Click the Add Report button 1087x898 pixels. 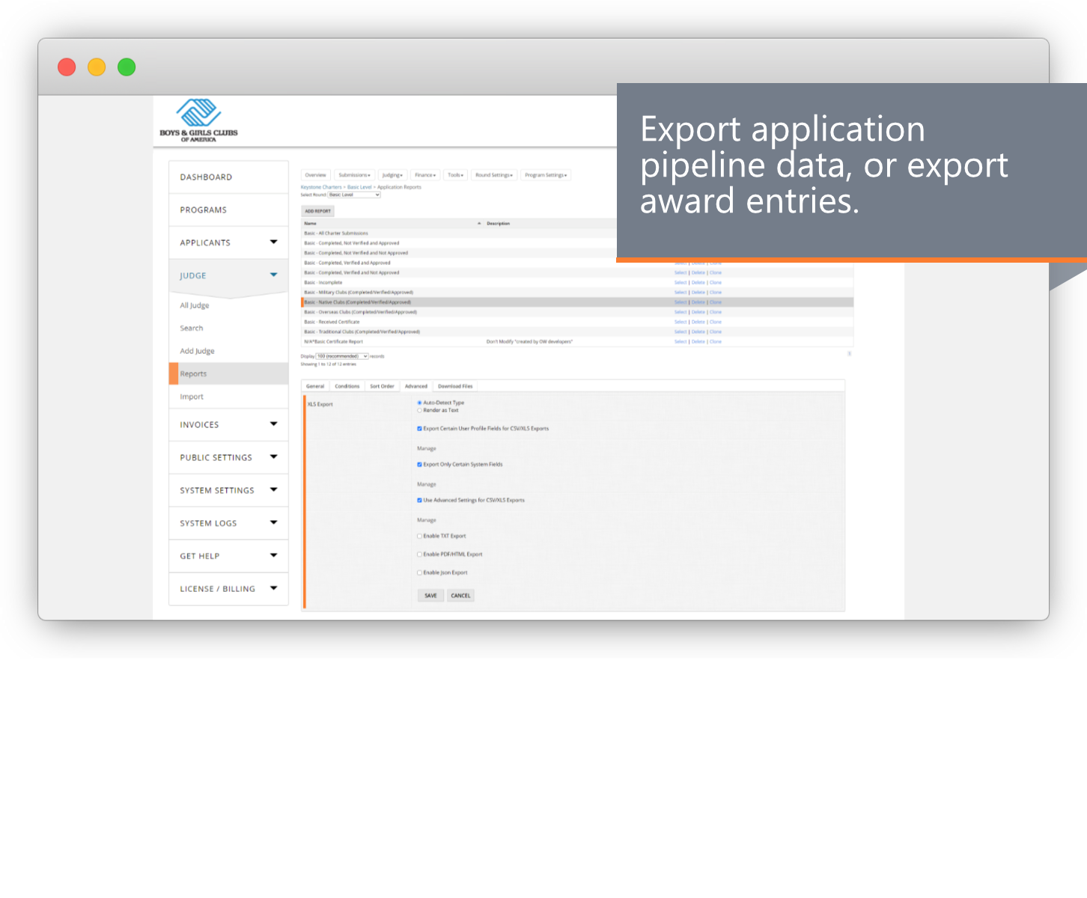coord(317,211)
